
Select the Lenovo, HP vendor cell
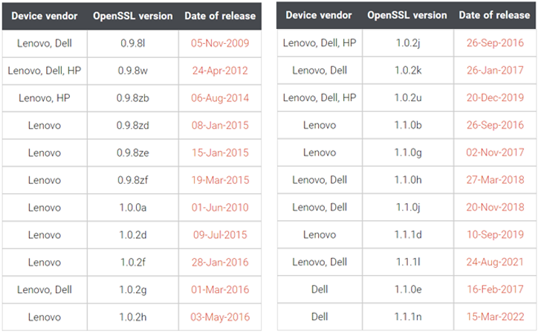(x=44, y=98)
